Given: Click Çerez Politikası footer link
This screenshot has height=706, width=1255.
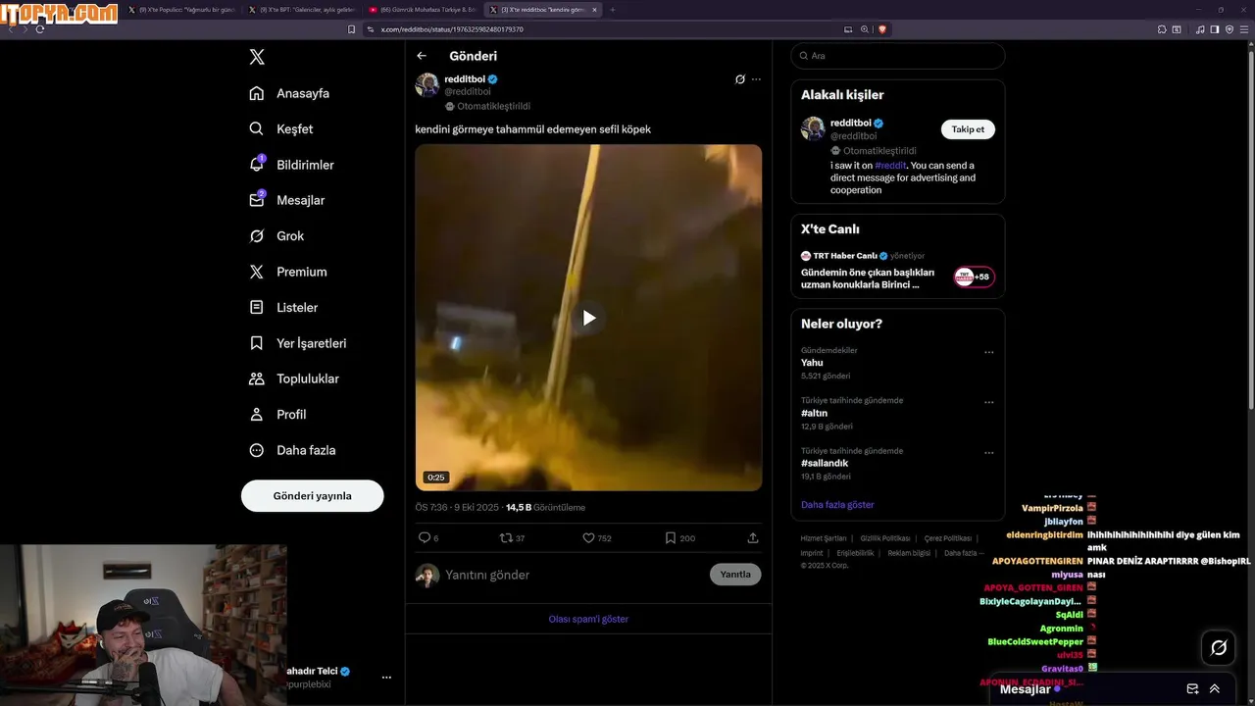Looking at the screenshot, I should tap(948, 538).
